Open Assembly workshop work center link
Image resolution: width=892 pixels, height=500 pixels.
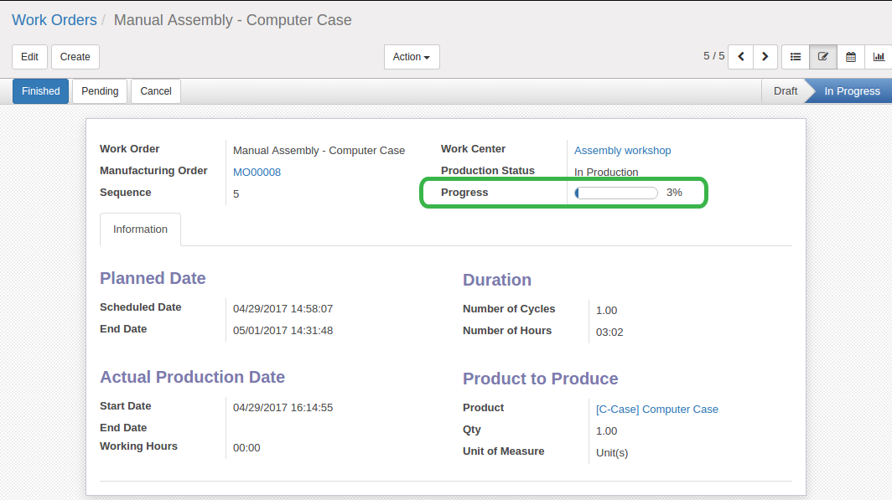coord(622,151)
